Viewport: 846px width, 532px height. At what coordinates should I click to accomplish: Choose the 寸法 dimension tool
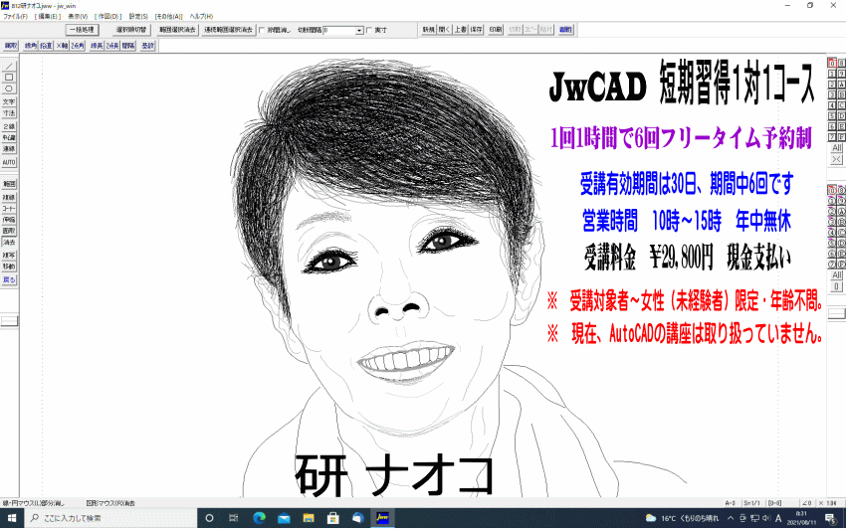tap(9, 113)
